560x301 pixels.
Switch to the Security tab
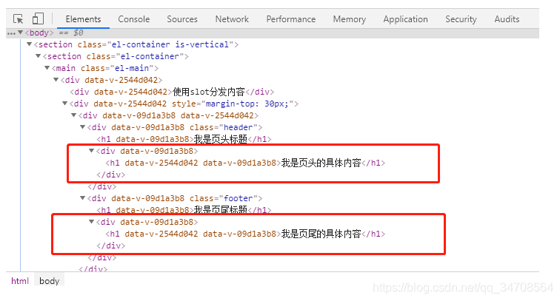(x=461, y=19)
